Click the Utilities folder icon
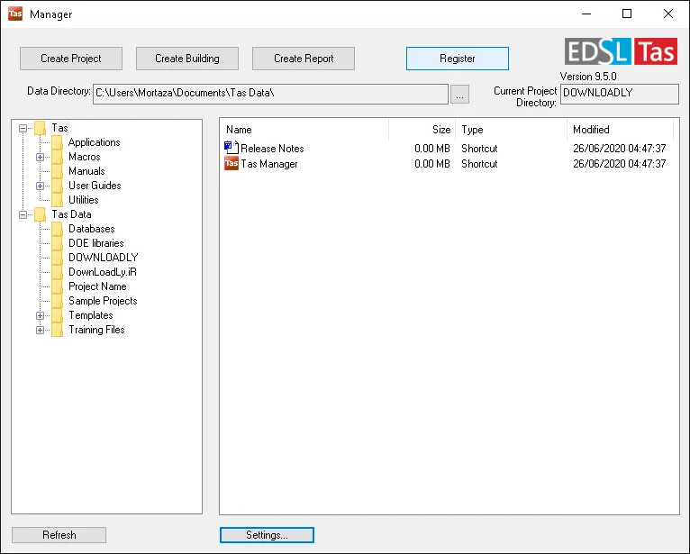690x554 pixels. click(x=57, y=200)
